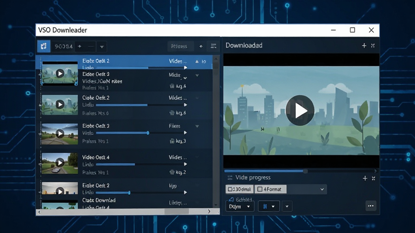The height and width of the screenshot is (233, 415).
Task: Collapse the Vide progress section via its x icon
Action: tap(373, 178)
